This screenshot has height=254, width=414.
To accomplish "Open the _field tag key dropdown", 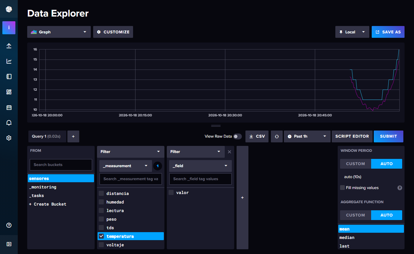I will [200, 166].
